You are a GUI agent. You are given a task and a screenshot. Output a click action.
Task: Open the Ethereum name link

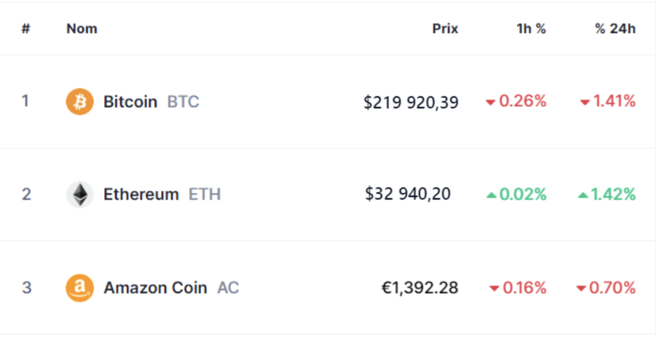click(x=141, y=195)
